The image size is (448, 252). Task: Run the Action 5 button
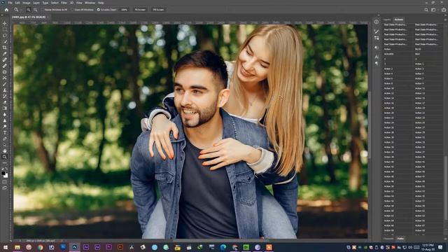tap(428, 73)
